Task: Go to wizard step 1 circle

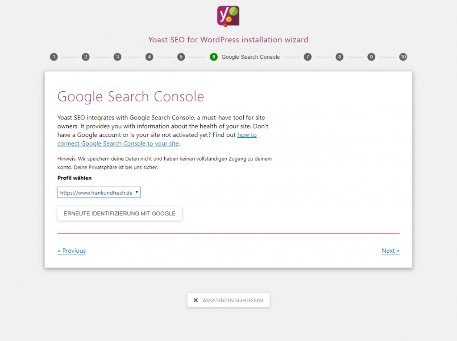Action: (x=54, y=57)
